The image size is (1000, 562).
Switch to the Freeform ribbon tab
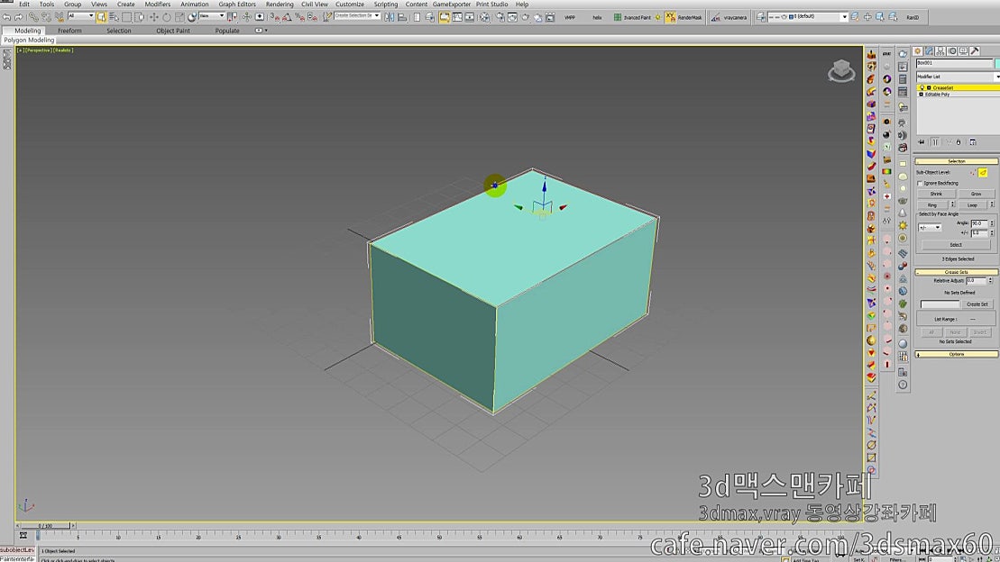(x=71, y=30)
